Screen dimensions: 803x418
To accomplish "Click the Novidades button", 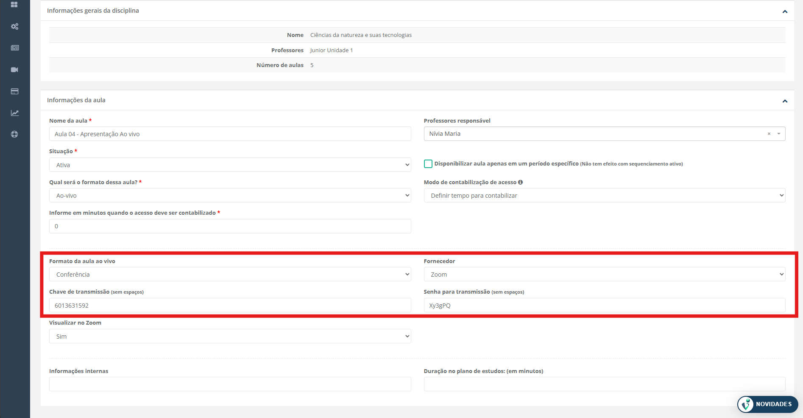I will click(x=768, y=404).
